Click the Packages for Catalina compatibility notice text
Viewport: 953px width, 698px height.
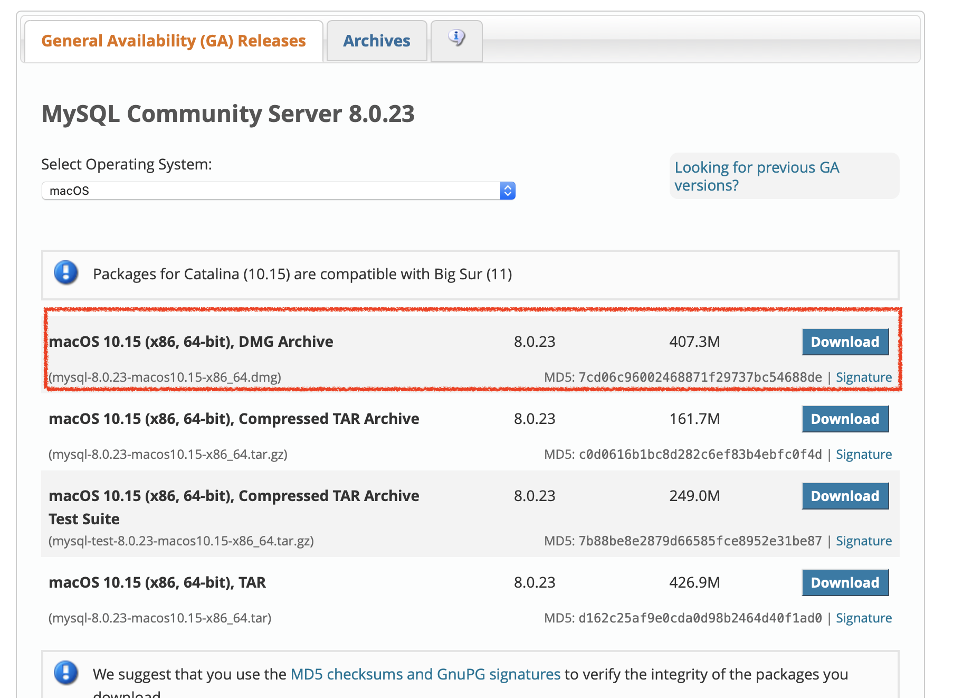(302, 275)
